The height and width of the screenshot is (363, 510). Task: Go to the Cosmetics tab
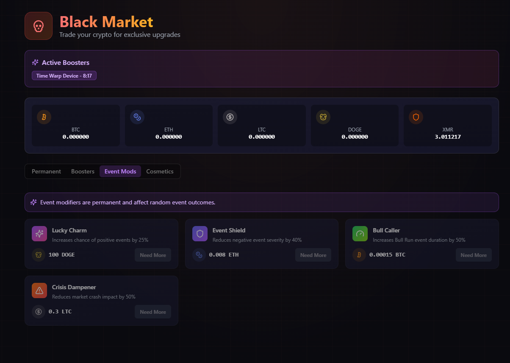coord(160,171)
